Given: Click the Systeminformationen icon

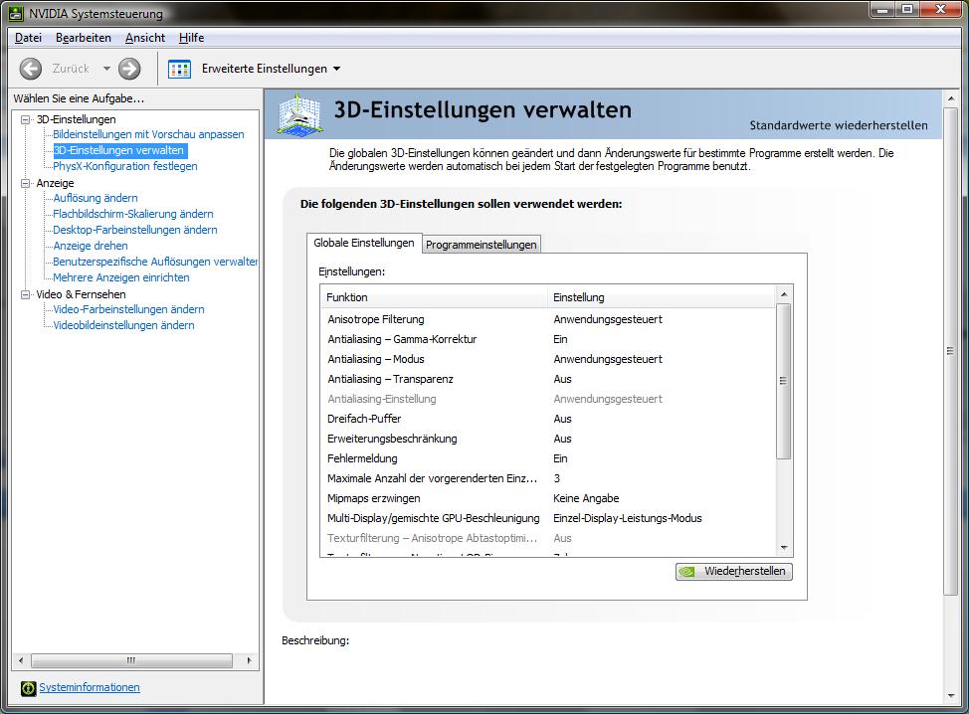Looking at the screenshot, I should pos(28,688).
